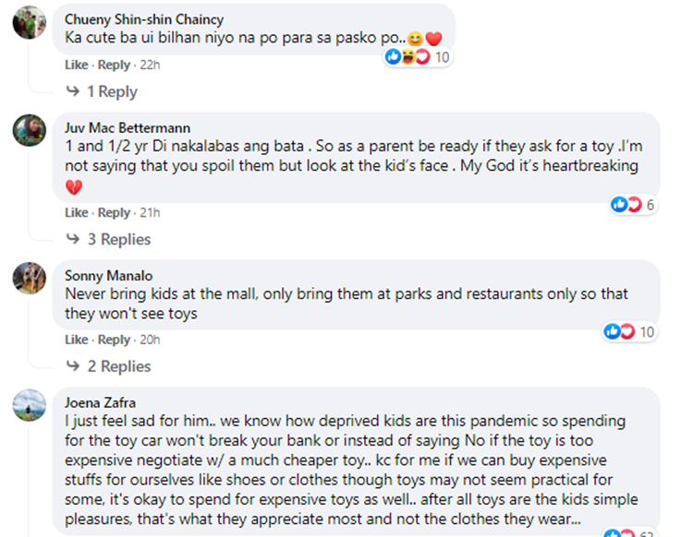This screenshot has width=693, height=537.
Task: Open Joena Zafra's profile picture
Action: (30, 405)
